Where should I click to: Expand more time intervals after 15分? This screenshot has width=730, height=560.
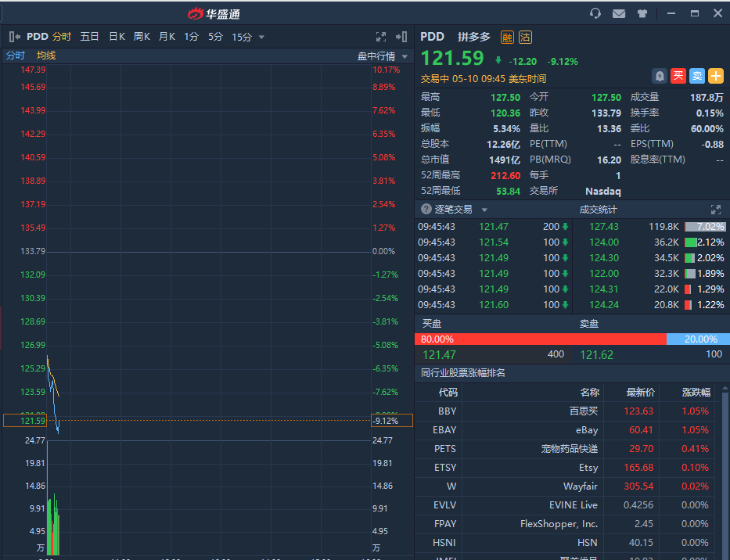pos(261,37)
